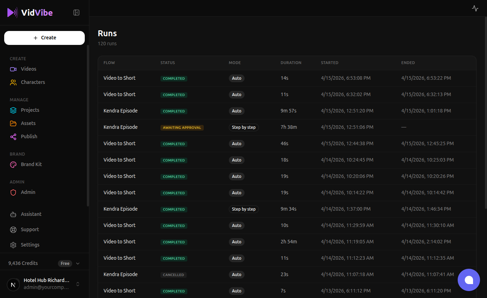Open the run started 4/15/2026, 6:53:08 PM
This screenshot has height=298, width=487.
(287, 78)
